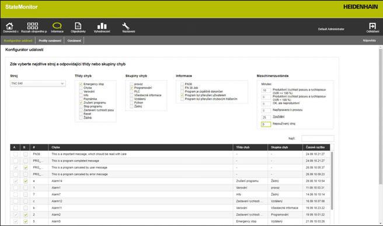Toggle column B checkbox for Alarm14 row
Image resolution: width=383 pixels, height=226 pixels.
click(x=26, y=181)
